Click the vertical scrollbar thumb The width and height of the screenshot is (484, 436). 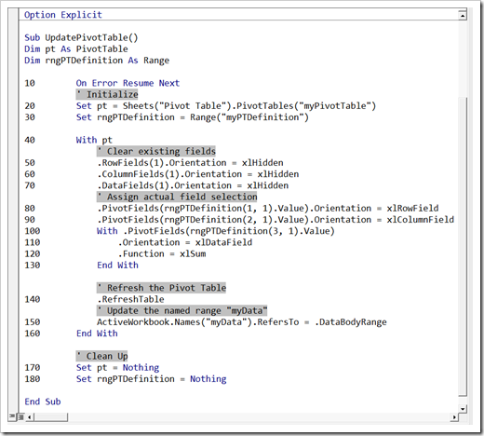(463, 247)
